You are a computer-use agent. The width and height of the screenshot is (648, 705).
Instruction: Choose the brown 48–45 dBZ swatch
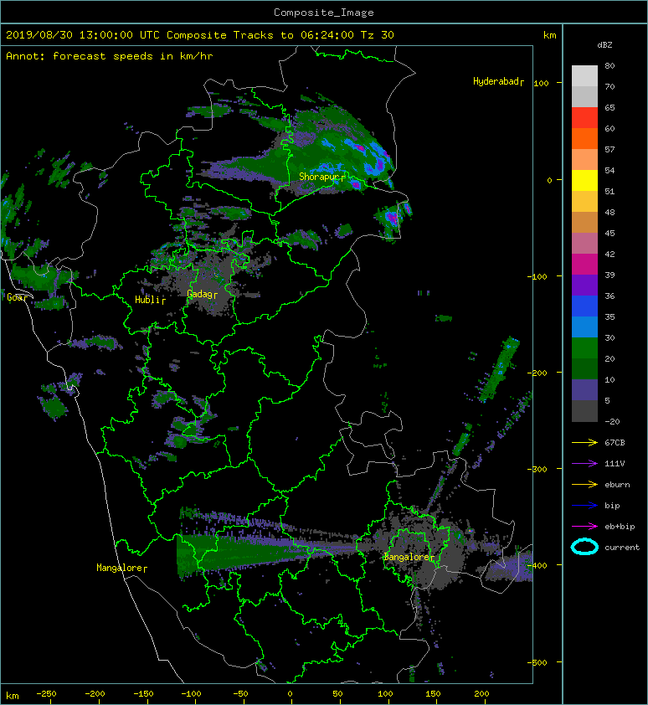click(584, 223)
